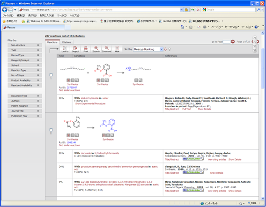Click the browser Forward button

(10, 10)
